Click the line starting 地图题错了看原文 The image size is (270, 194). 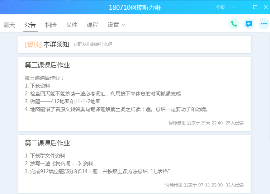coord(117,109)
